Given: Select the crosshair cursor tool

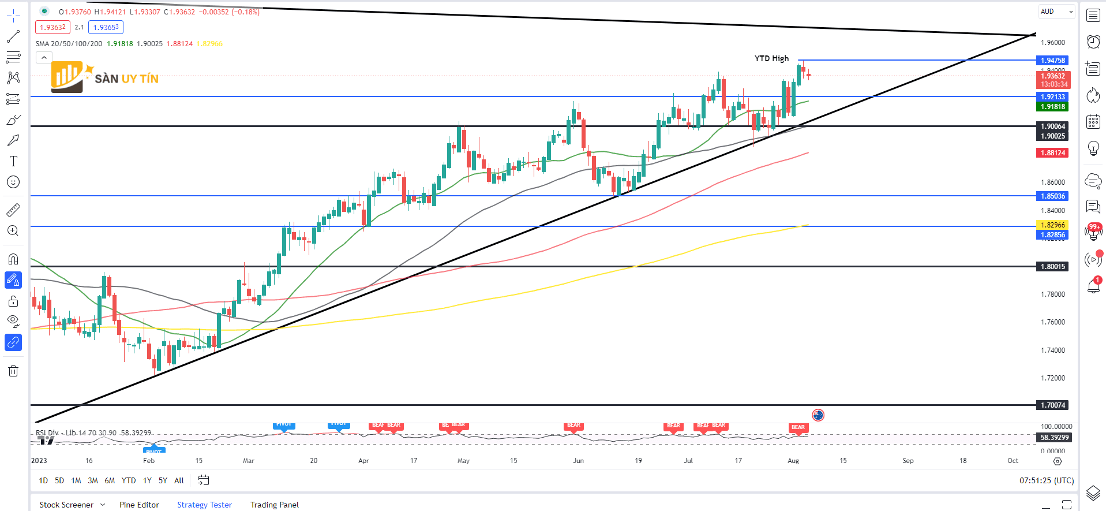Looking at the screenshot, I should (x=13, y=16).
